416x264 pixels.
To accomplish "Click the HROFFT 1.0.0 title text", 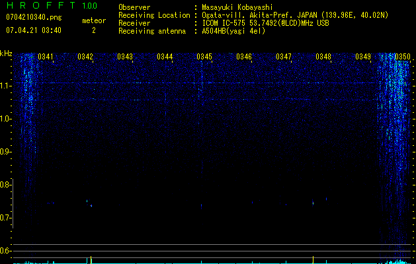I will (x=52, y=5).
